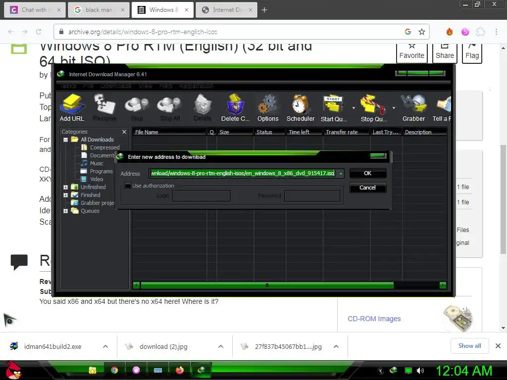
Task: Sort by Time left column header
Action: 304,132
